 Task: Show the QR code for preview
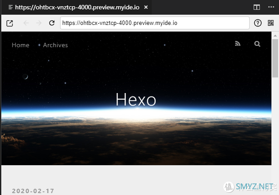[x=271, y=23]
